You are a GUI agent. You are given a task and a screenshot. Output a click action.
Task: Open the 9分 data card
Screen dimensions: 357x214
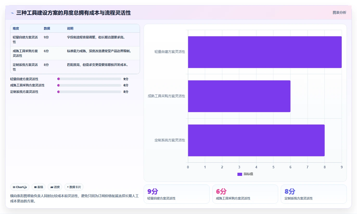(x=176, y=194)
